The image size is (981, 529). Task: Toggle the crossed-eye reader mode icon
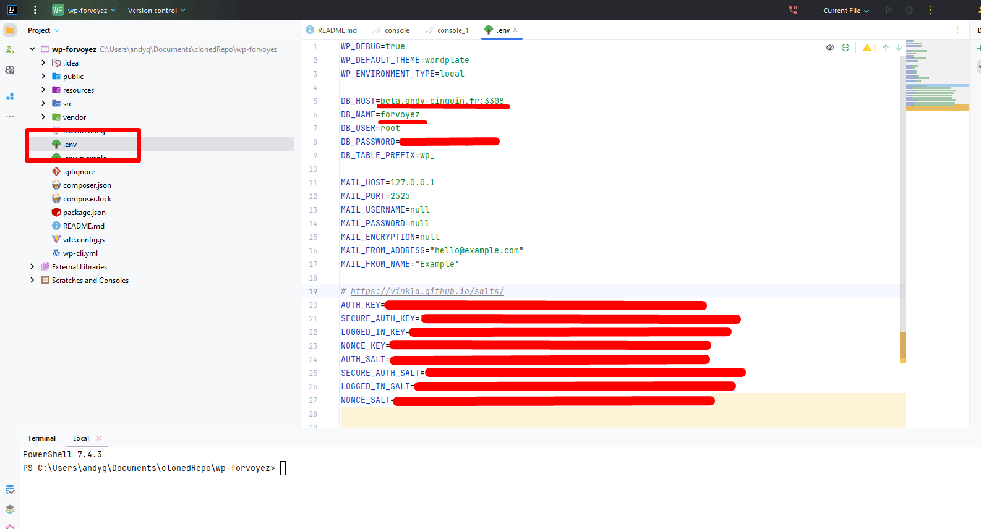point(830,48)
